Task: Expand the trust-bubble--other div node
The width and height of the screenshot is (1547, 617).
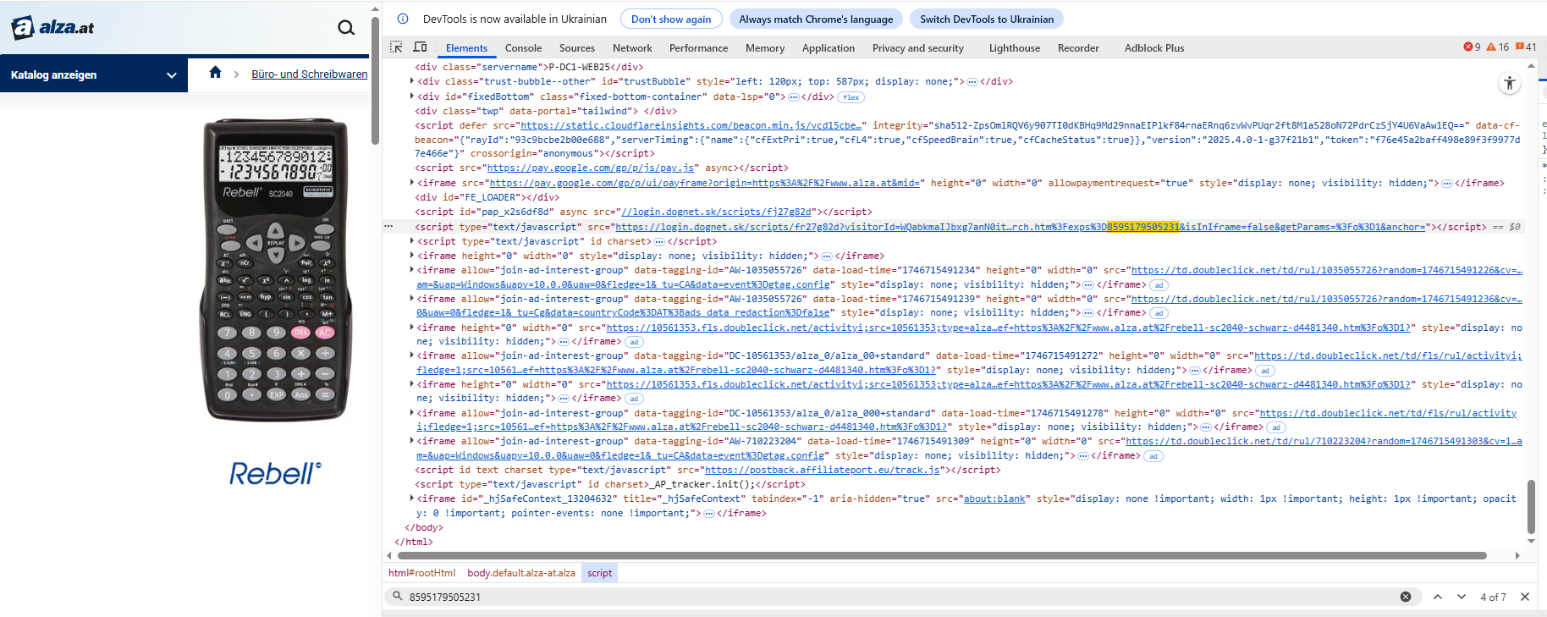Action: 412,81
